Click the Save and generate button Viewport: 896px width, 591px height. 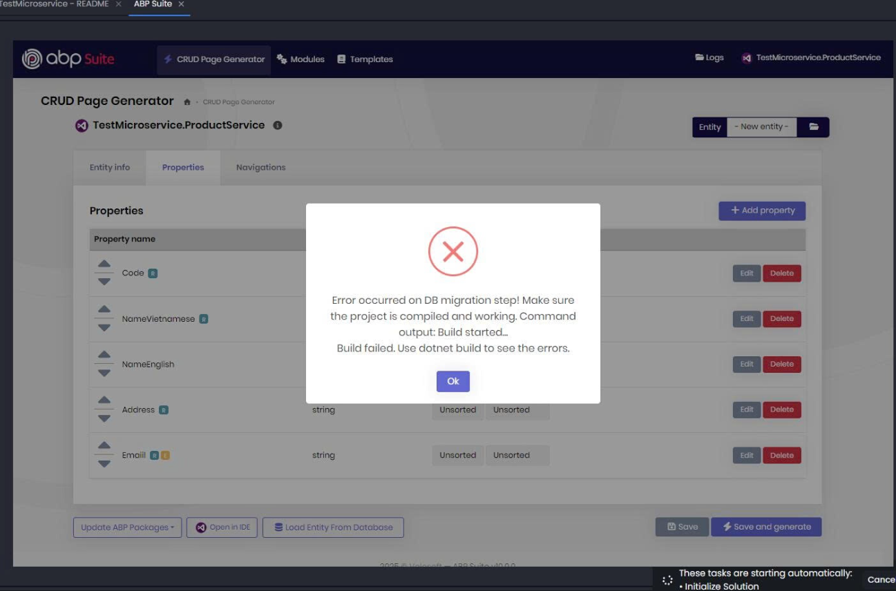tap(766, 527)
